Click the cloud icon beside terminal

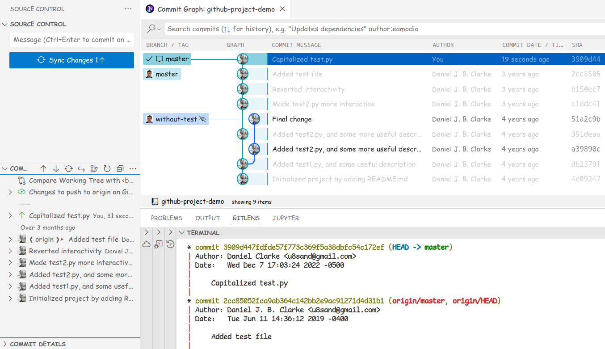tap(146, 244)
